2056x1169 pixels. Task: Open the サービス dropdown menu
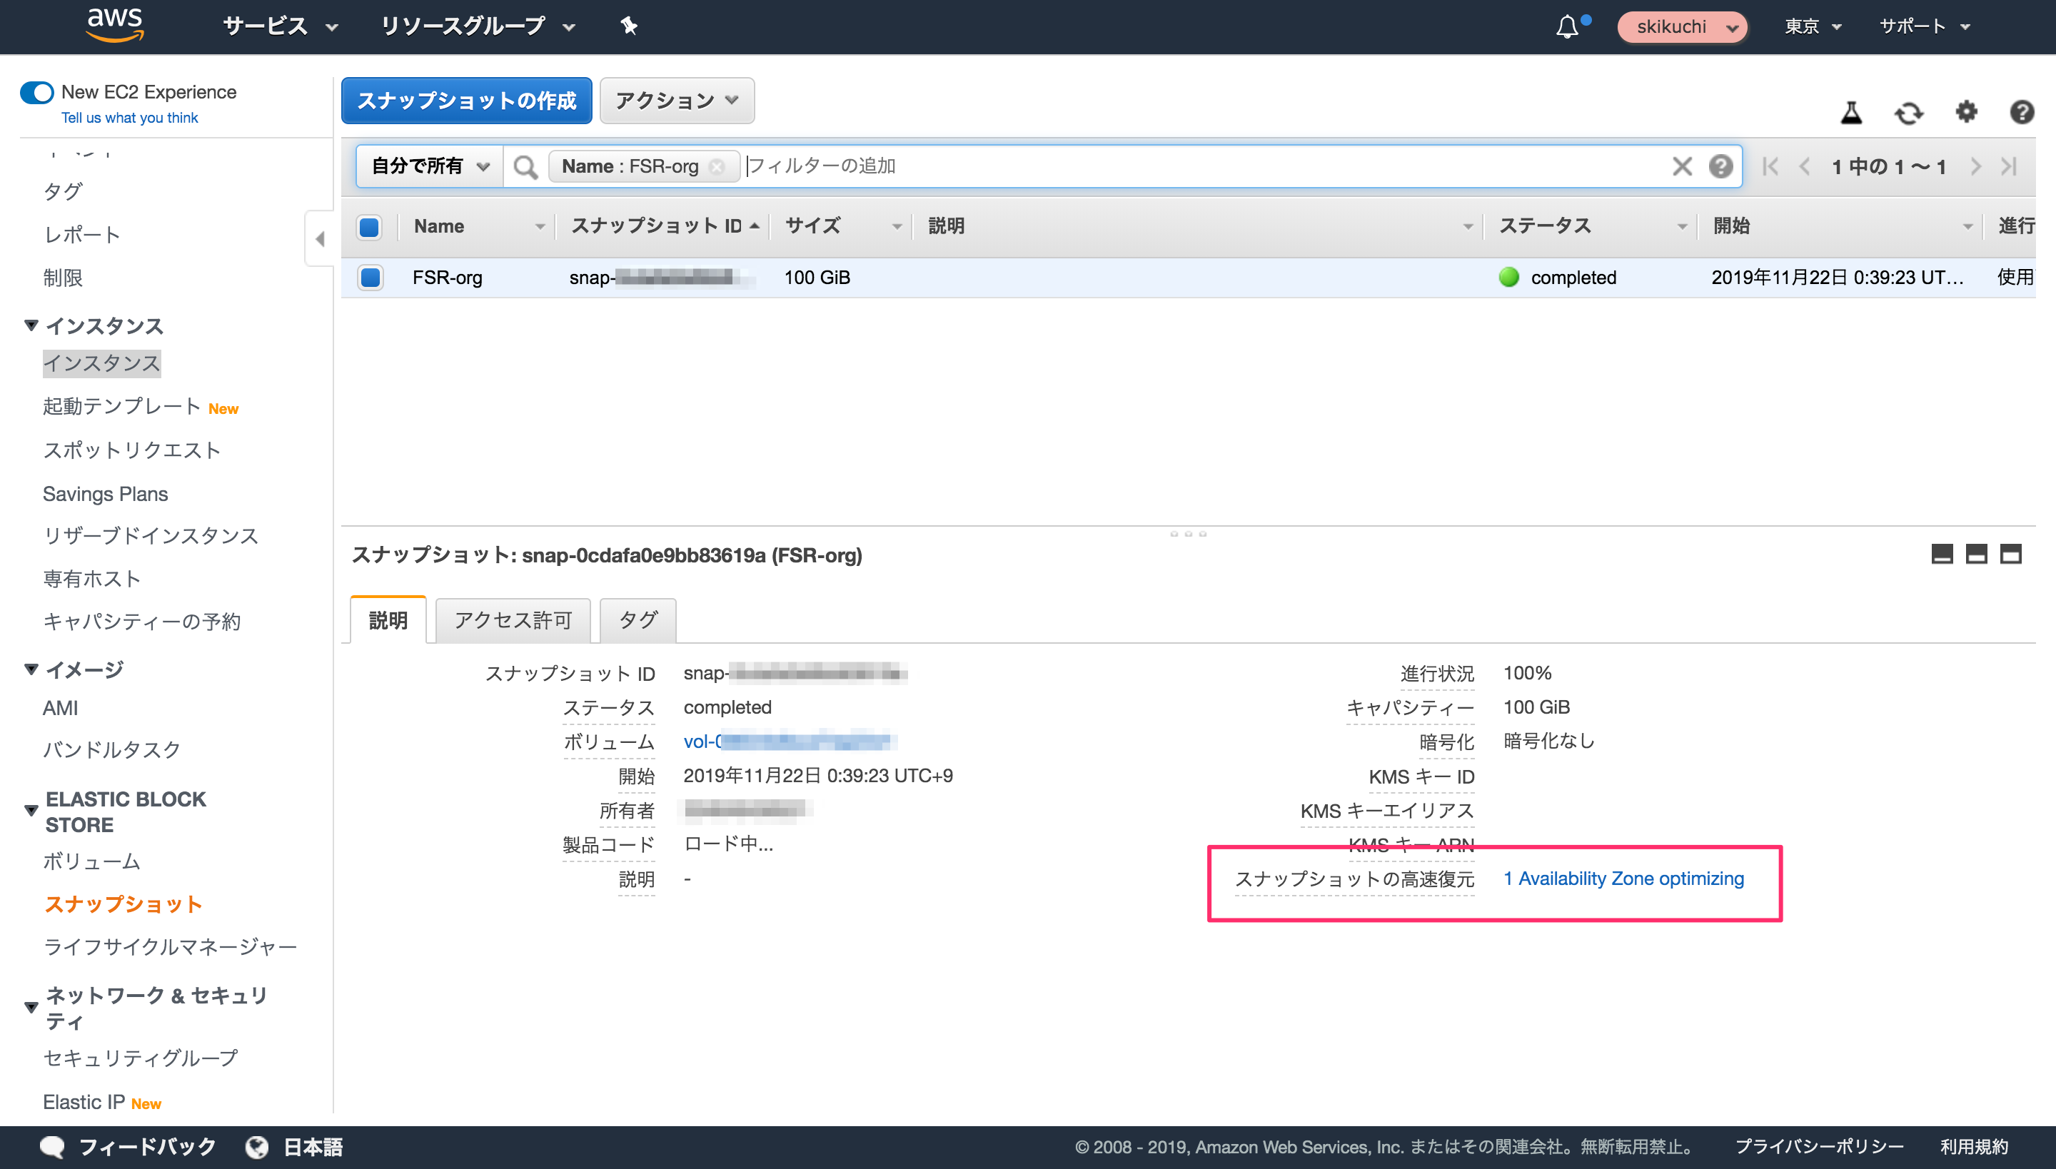coord(280,26)
